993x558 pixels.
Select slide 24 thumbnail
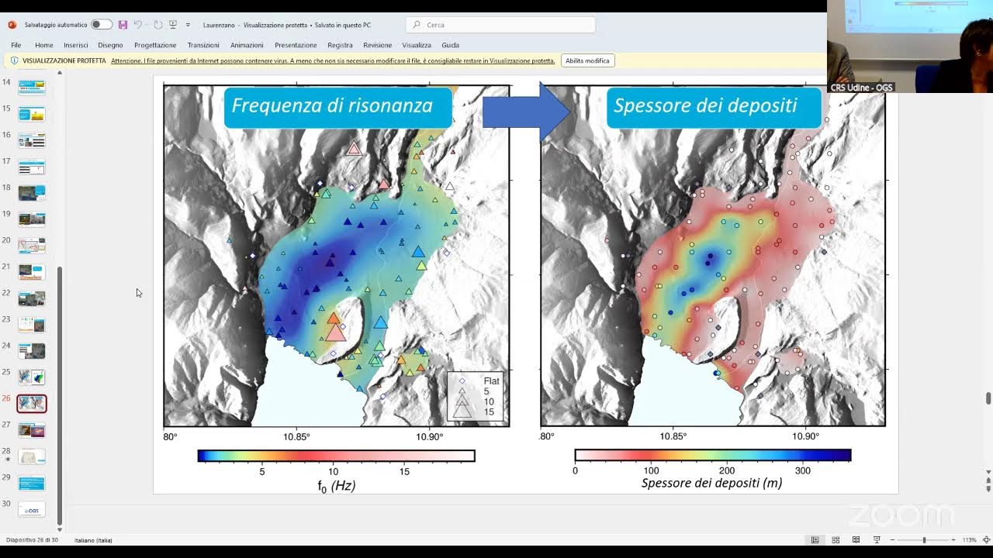pyautogui.click(x=32, y=351)
